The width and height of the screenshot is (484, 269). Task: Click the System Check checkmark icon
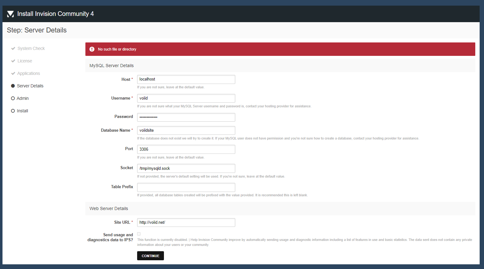click(13, 48)
